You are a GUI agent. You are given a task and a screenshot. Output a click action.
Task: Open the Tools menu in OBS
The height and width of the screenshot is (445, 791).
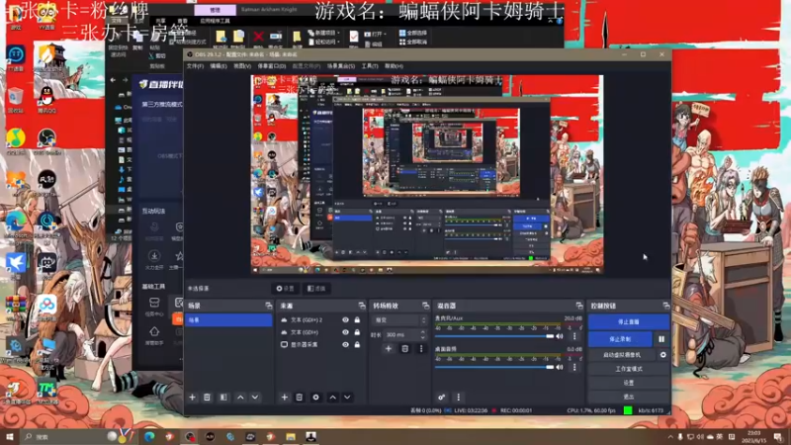tap(369, 66)
